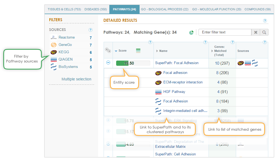Filter by KEGG source
The height and width of the screenshot is (163, 277).
64,52
